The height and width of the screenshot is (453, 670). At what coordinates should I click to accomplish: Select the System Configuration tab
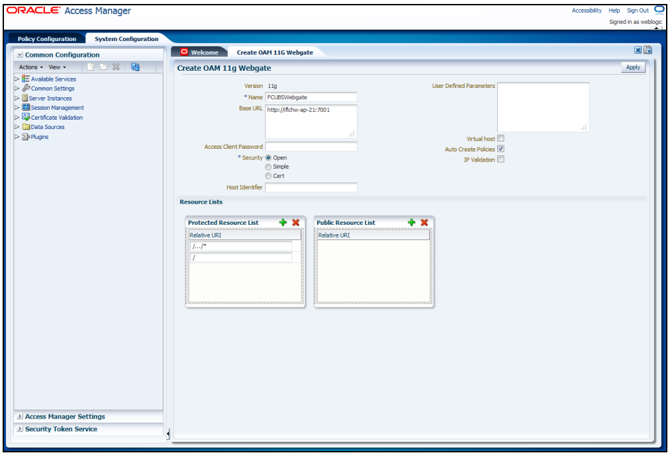(x=126, y=39)
